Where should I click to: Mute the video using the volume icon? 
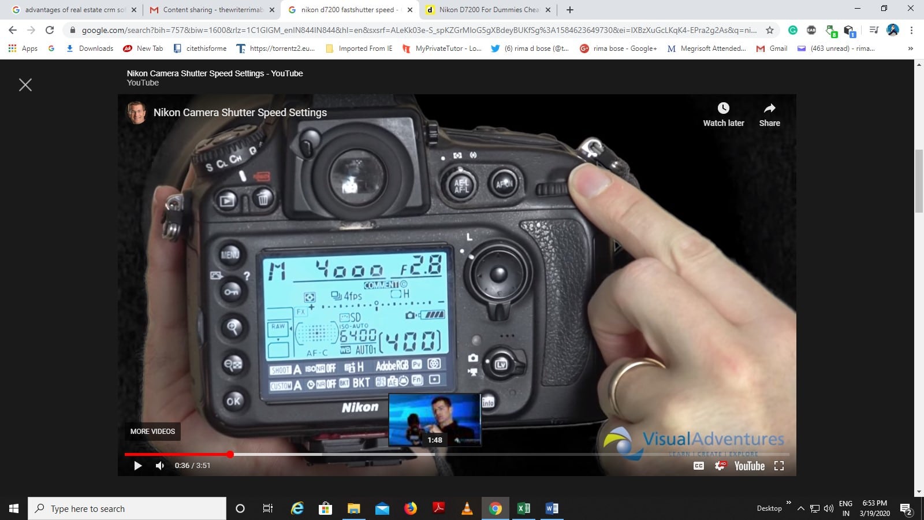pyautogui.click(x=159, y=466)
